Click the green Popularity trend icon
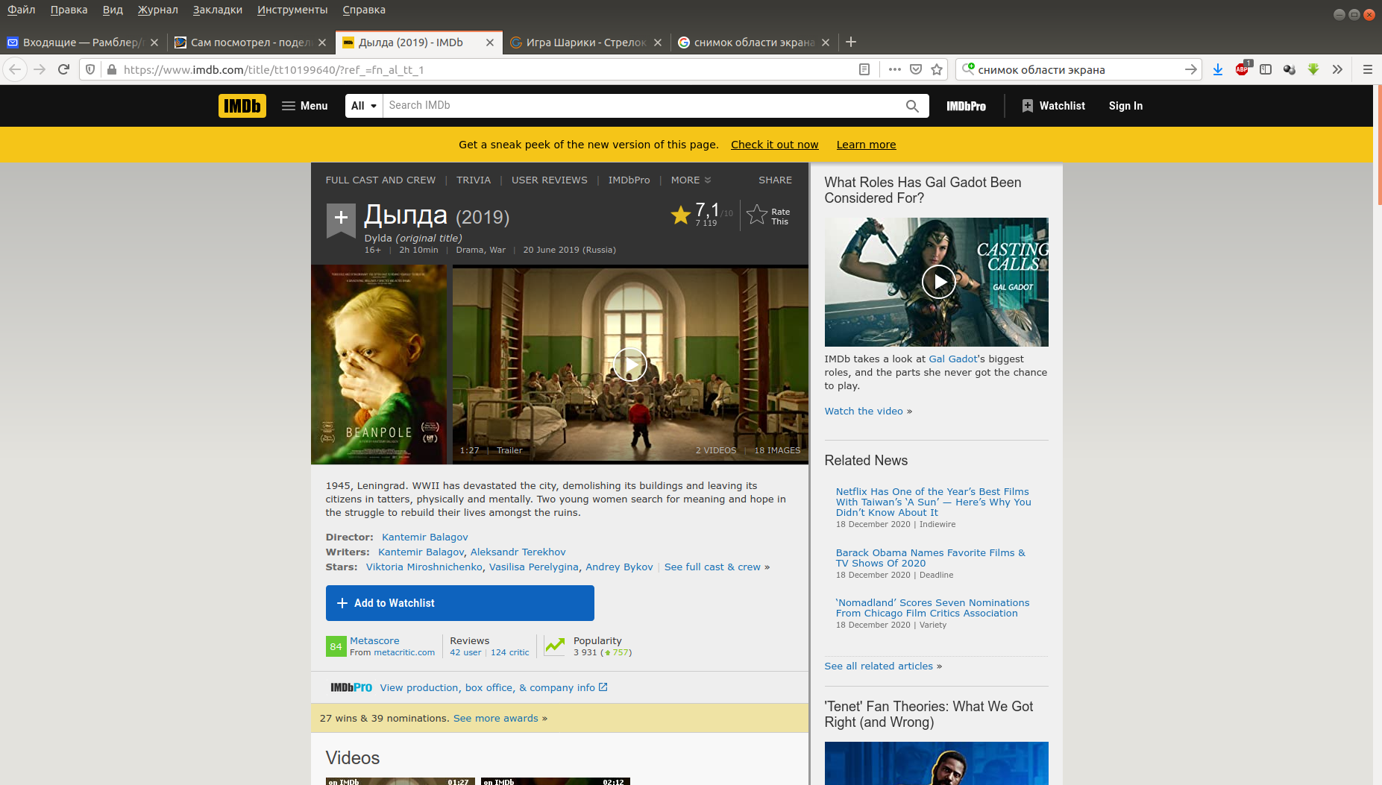Image resolution: width=1382 pixels, height=785 pixels. click(555, 646)
